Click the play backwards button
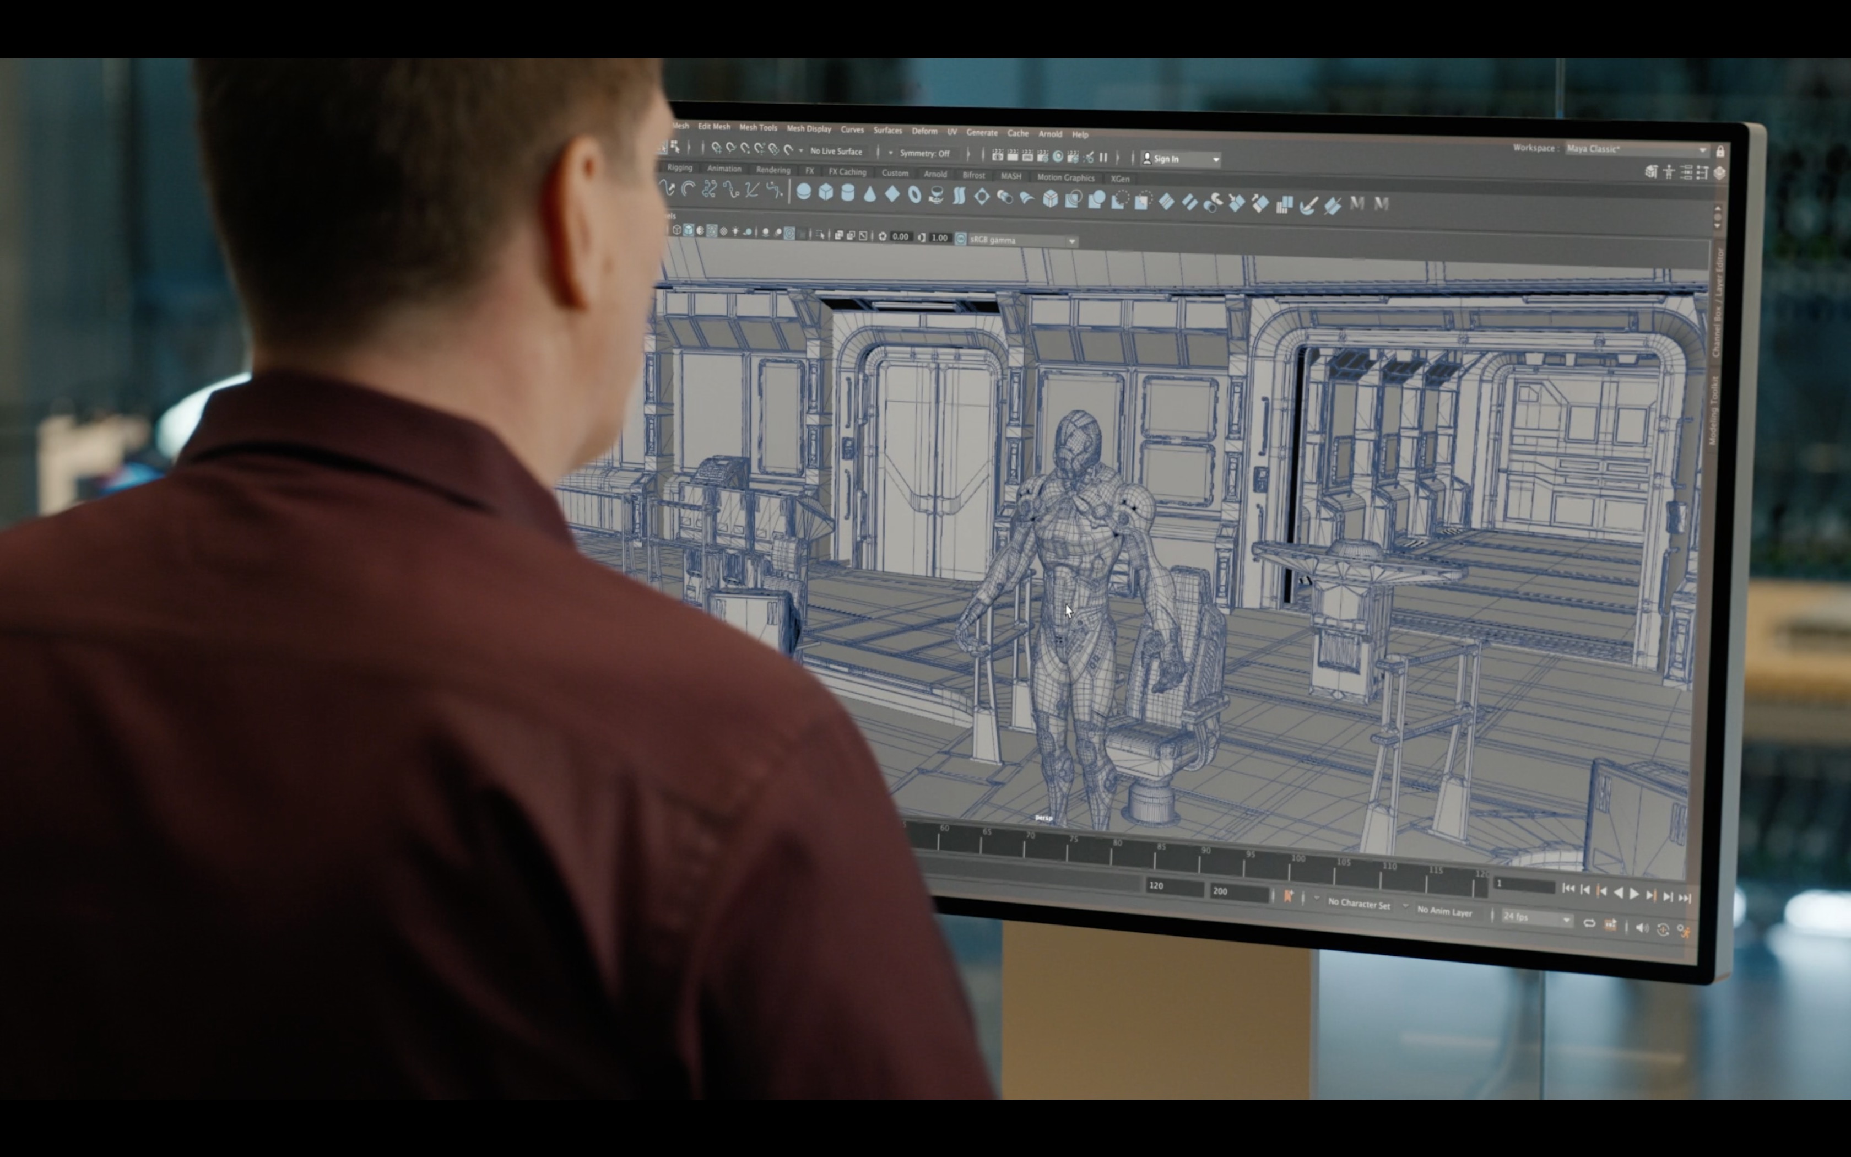The image size is (1851, 1157). (1618, 893)
